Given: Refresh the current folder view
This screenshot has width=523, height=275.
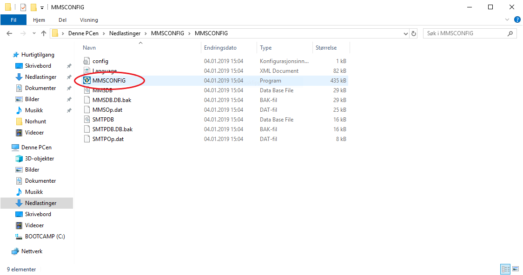Looking at the screenshot, I should [414, 33].
